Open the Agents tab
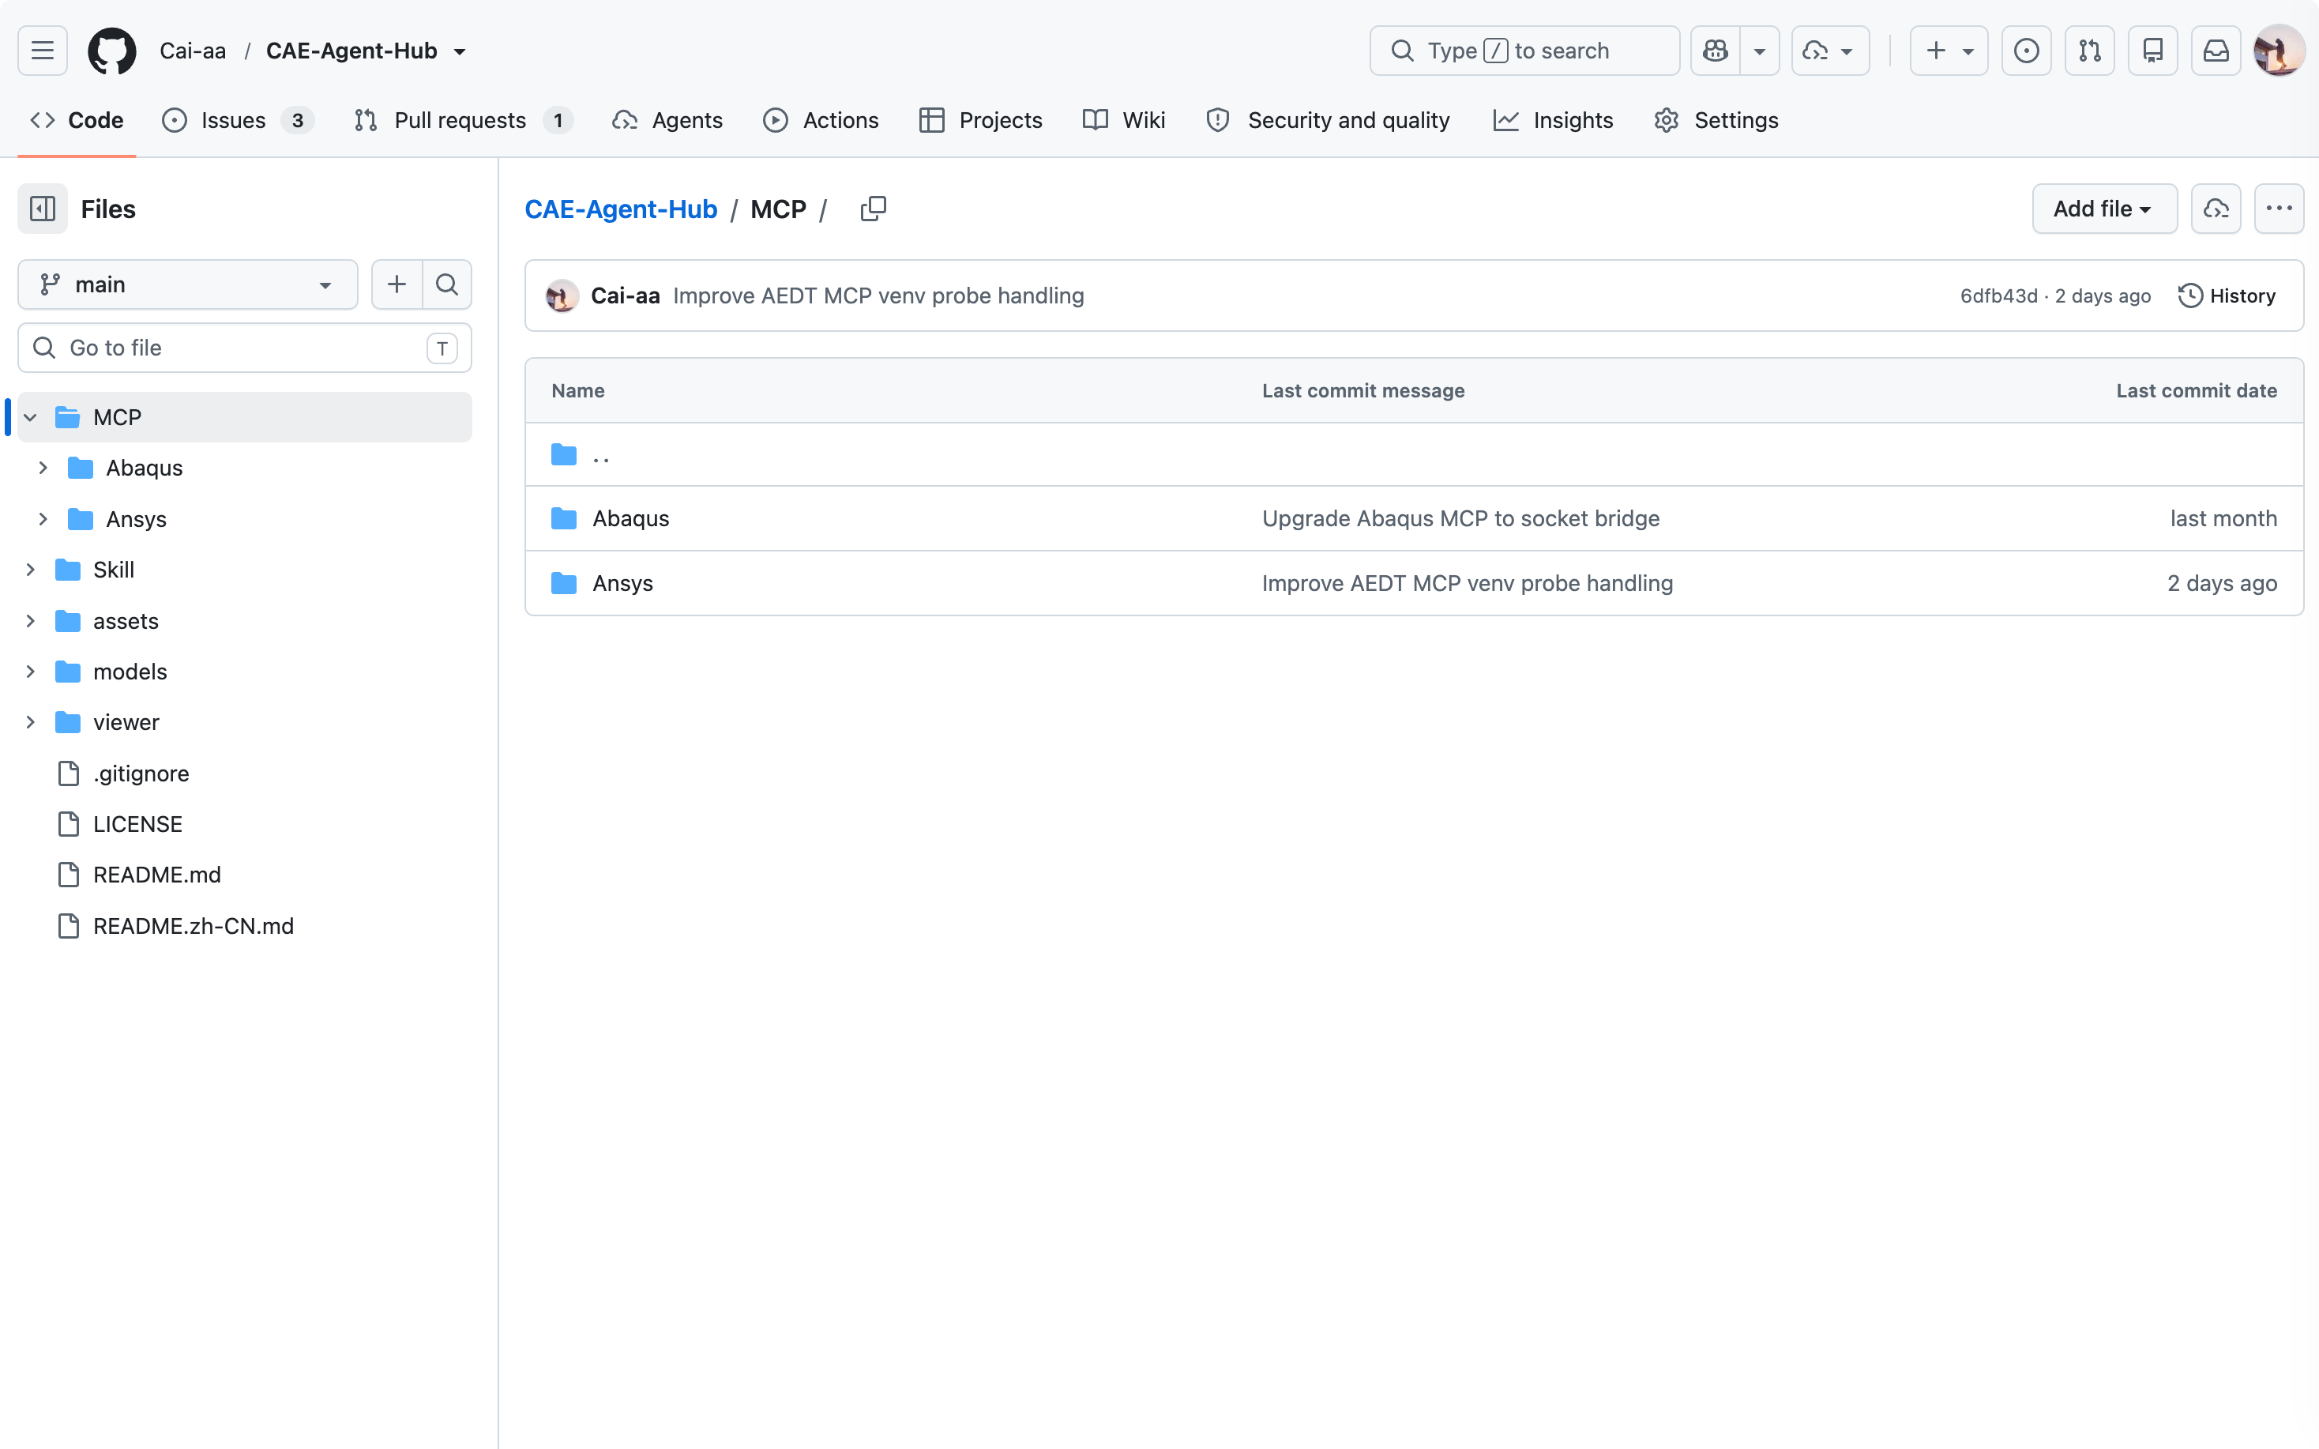The height and width of the screenshot is (1449, 2319). [667, 120]
